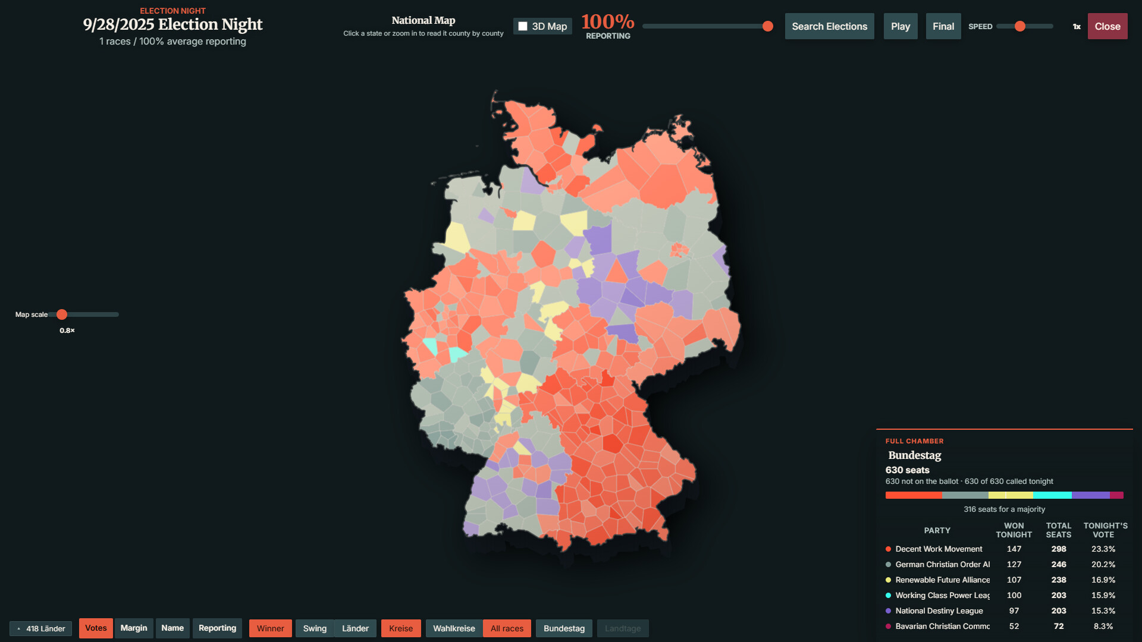Switch map to Wahlkreise level
This screenshot has width=1142, height=642.
[x=454, y=628]
